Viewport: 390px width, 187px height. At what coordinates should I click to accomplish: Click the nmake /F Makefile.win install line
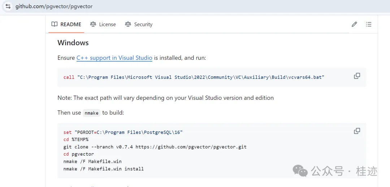click(x=103, y=169)
